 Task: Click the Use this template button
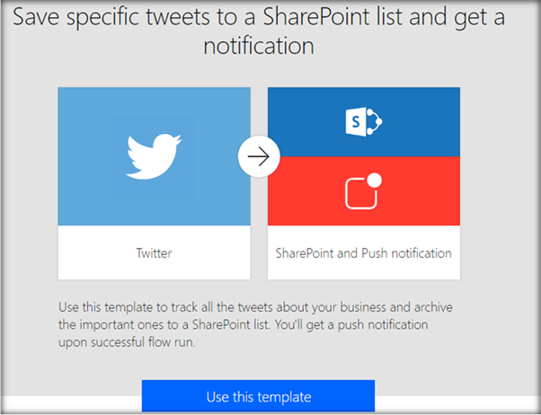(258, 396)
